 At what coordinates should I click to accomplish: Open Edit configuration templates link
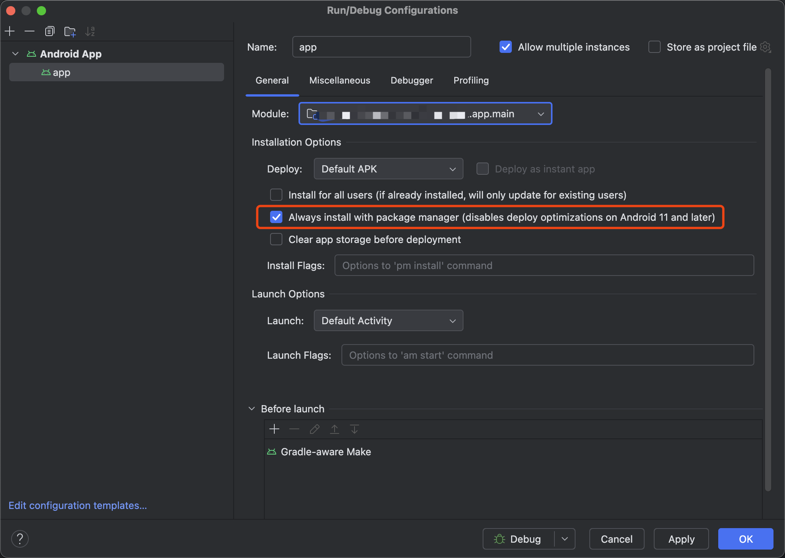click(x=78, y=505)
